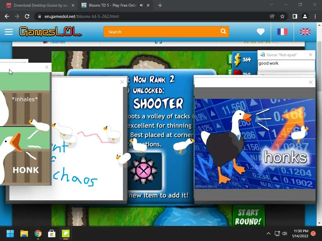Click the share page icon in the address bar
Screen dimensions: 322x241
pyautogui.click(x=272, y=16)
